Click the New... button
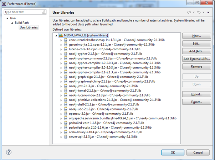215x160 pixels. click(x=196, y=36)
